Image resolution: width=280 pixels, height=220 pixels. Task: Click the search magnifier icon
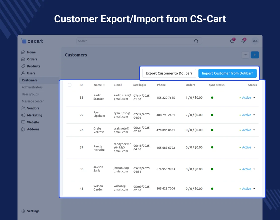[196, 41]
